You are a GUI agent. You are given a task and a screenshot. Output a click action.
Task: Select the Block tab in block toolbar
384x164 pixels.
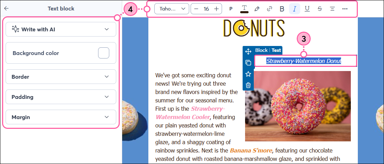261,50
